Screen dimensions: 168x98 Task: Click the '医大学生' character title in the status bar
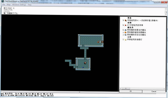tap(9, 94)
